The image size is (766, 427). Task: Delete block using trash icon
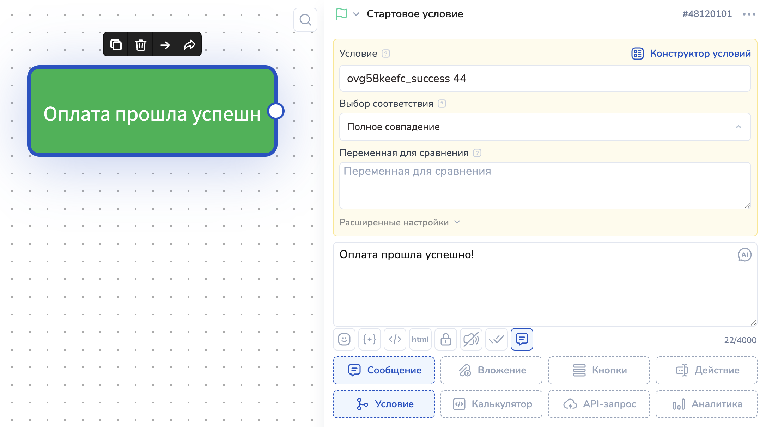tap(140, 45)
